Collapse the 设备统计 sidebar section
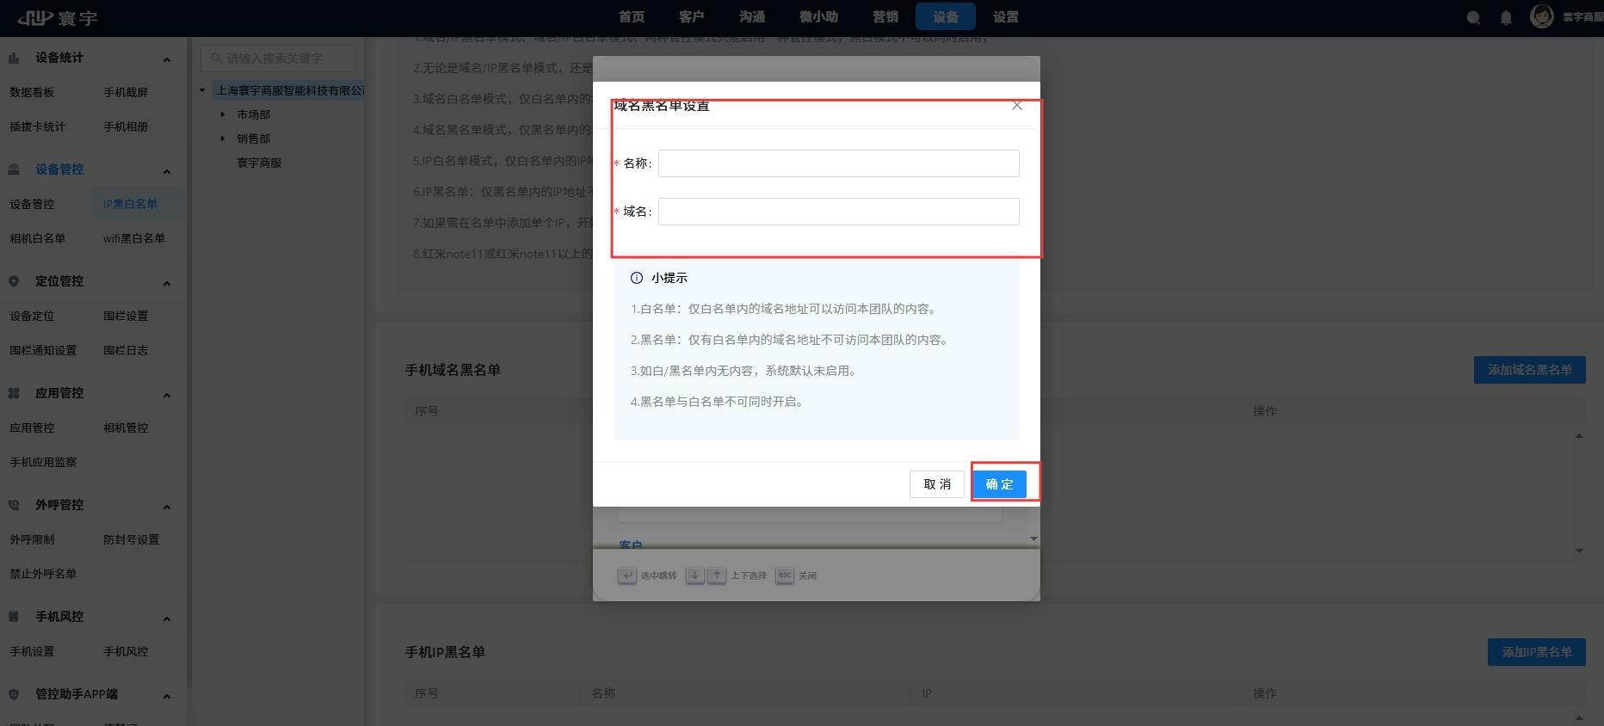1604x726 pixels. (167, 59)
